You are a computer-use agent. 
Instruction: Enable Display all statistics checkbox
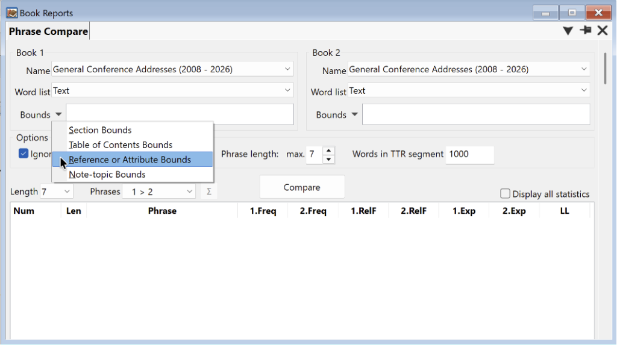(505, 193)
